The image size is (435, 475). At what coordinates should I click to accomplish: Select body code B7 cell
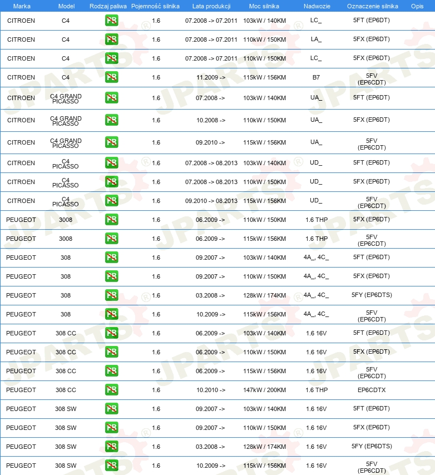coord(316,77)
